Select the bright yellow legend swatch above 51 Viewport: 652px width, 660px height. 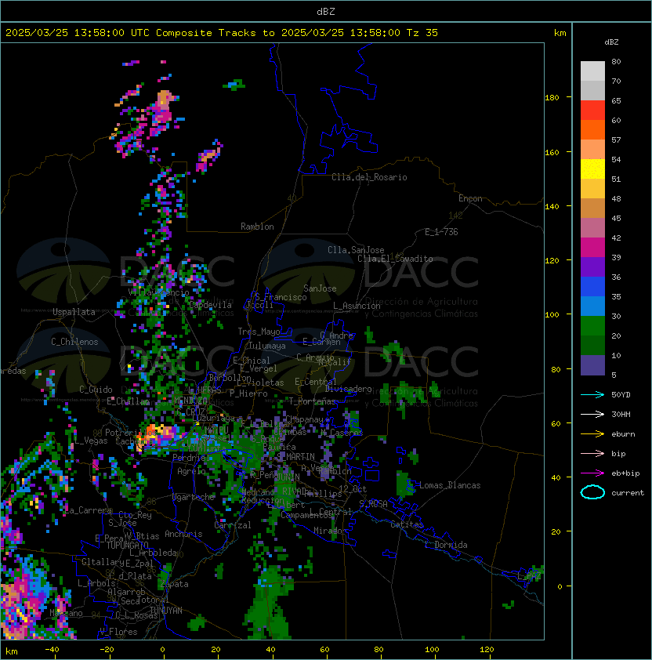pyautogui.click(x=592, y=169)
